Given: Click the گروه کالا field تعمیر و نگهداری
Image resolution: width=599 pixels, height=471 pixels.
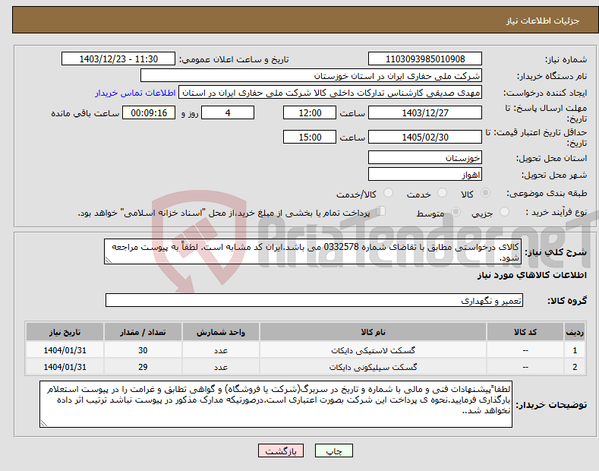Looking at the screenshot, I should pos(314,301).
